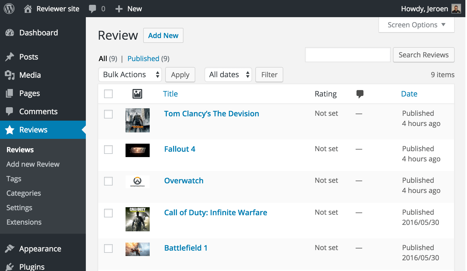Open the Pages menu
467x271 pixels.
pyautogui.click(x=43, y=93)
